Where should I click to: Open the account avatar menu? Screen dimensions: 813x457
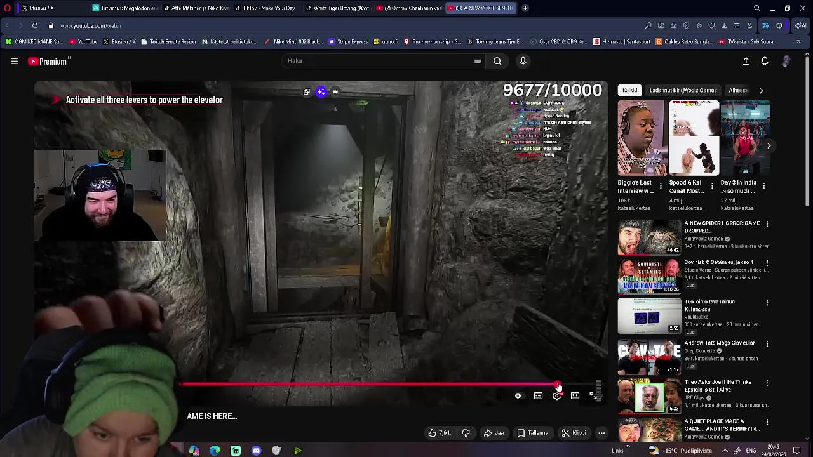(x=786, y=61)
